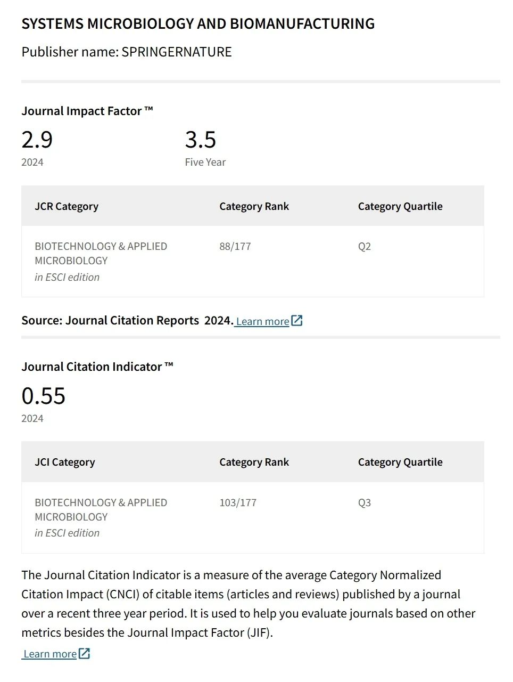
Task: Click Category Rank header in JCR table
Action: (254, 206)
